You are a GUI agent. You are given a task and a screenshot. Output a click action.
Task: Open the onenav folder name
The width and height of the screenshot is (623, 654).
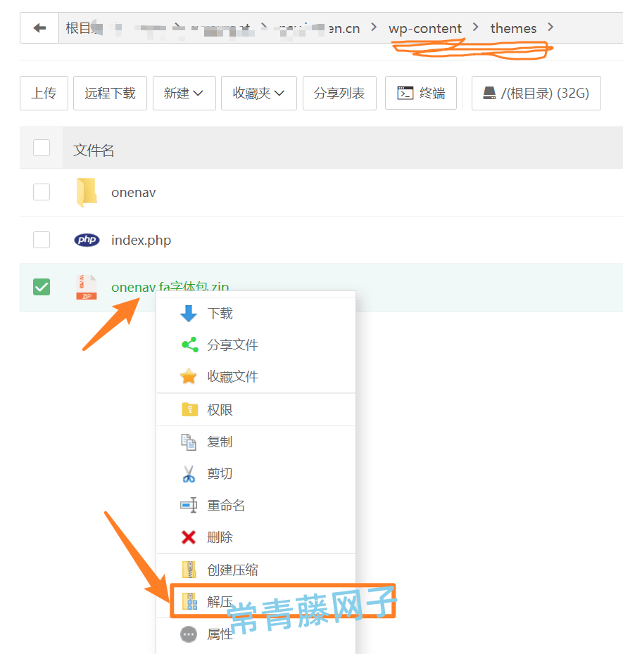pyautogui.click(x=134, y=192)
